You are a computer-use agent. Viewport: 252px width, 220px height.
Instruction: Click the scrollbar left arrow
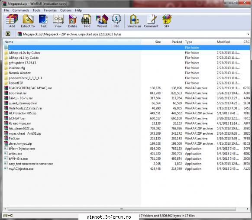point(5,209)
